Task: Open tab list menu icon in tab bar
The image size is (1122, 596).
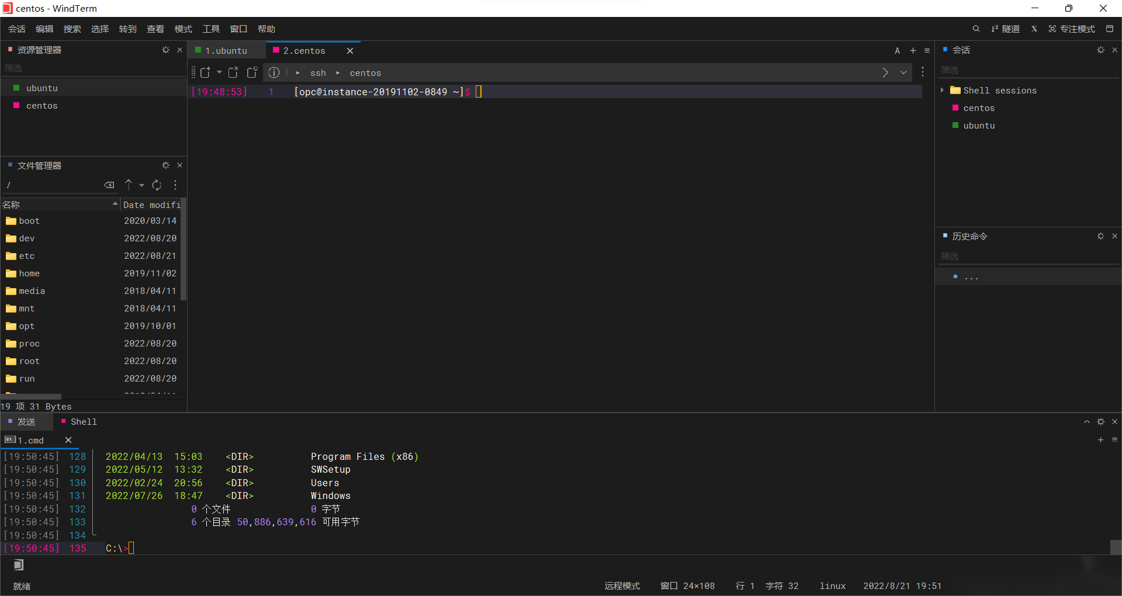Action: click(927, 51)
